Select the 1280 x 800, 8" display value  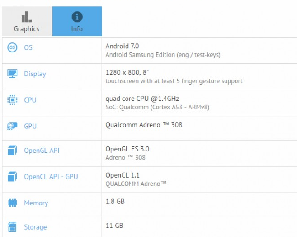[x=127, y=72]
